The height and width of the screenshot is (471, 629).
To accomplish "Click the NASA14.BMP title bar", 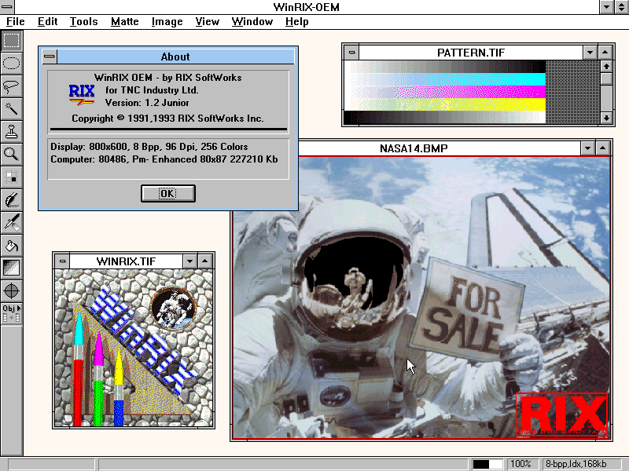I will (x=414, y=148).
